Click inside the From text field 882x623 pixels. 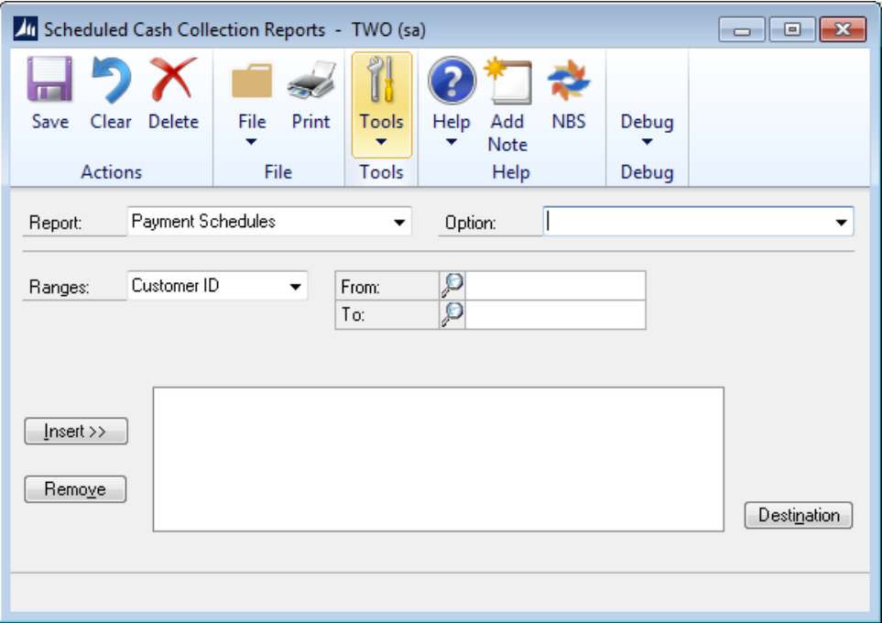point(555,286)
